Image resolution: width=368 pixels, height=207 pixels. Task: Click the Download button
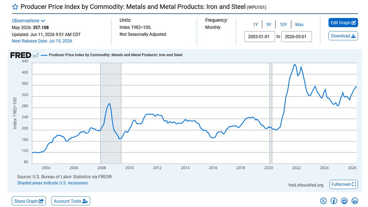[343, 36]
